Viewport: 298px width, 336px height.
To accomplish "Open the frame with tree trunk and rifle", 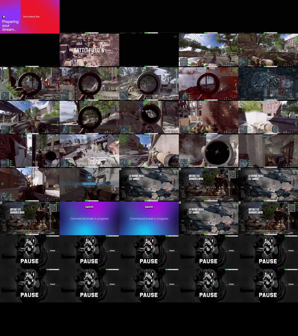I will (268, 50).
